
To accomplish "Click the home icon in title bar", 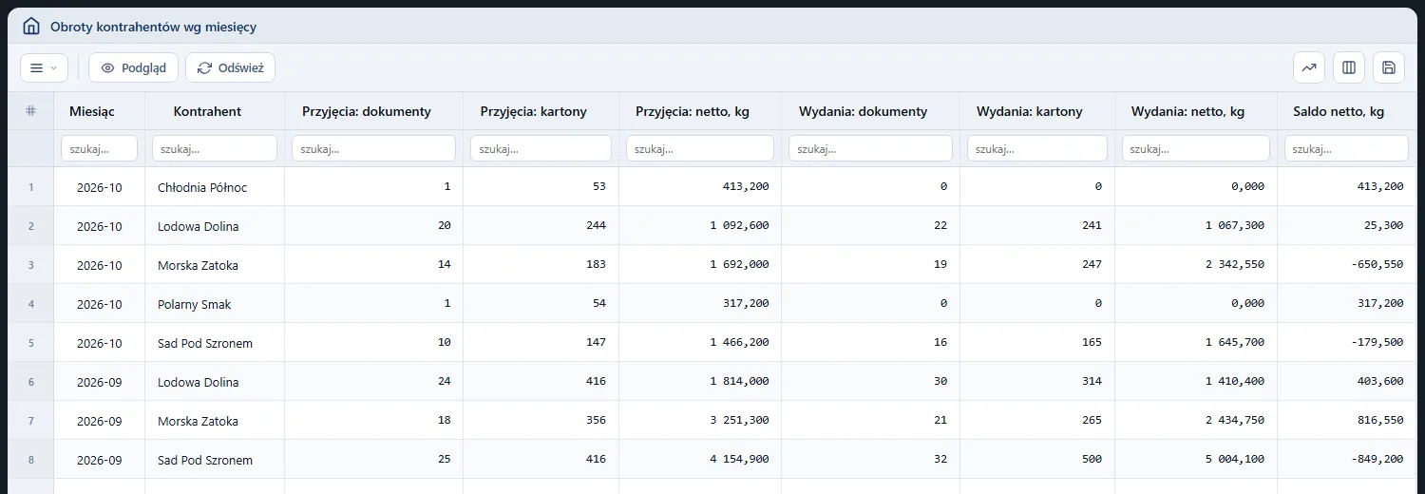I will point(31,27).
